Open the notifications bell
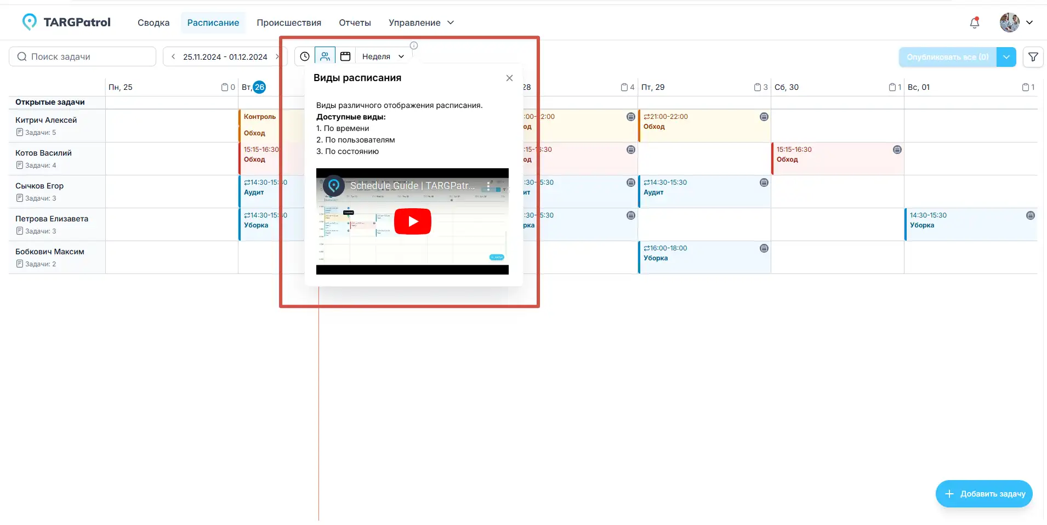Viewport: 1047px width, 525px height. click(x=975, y=22)
